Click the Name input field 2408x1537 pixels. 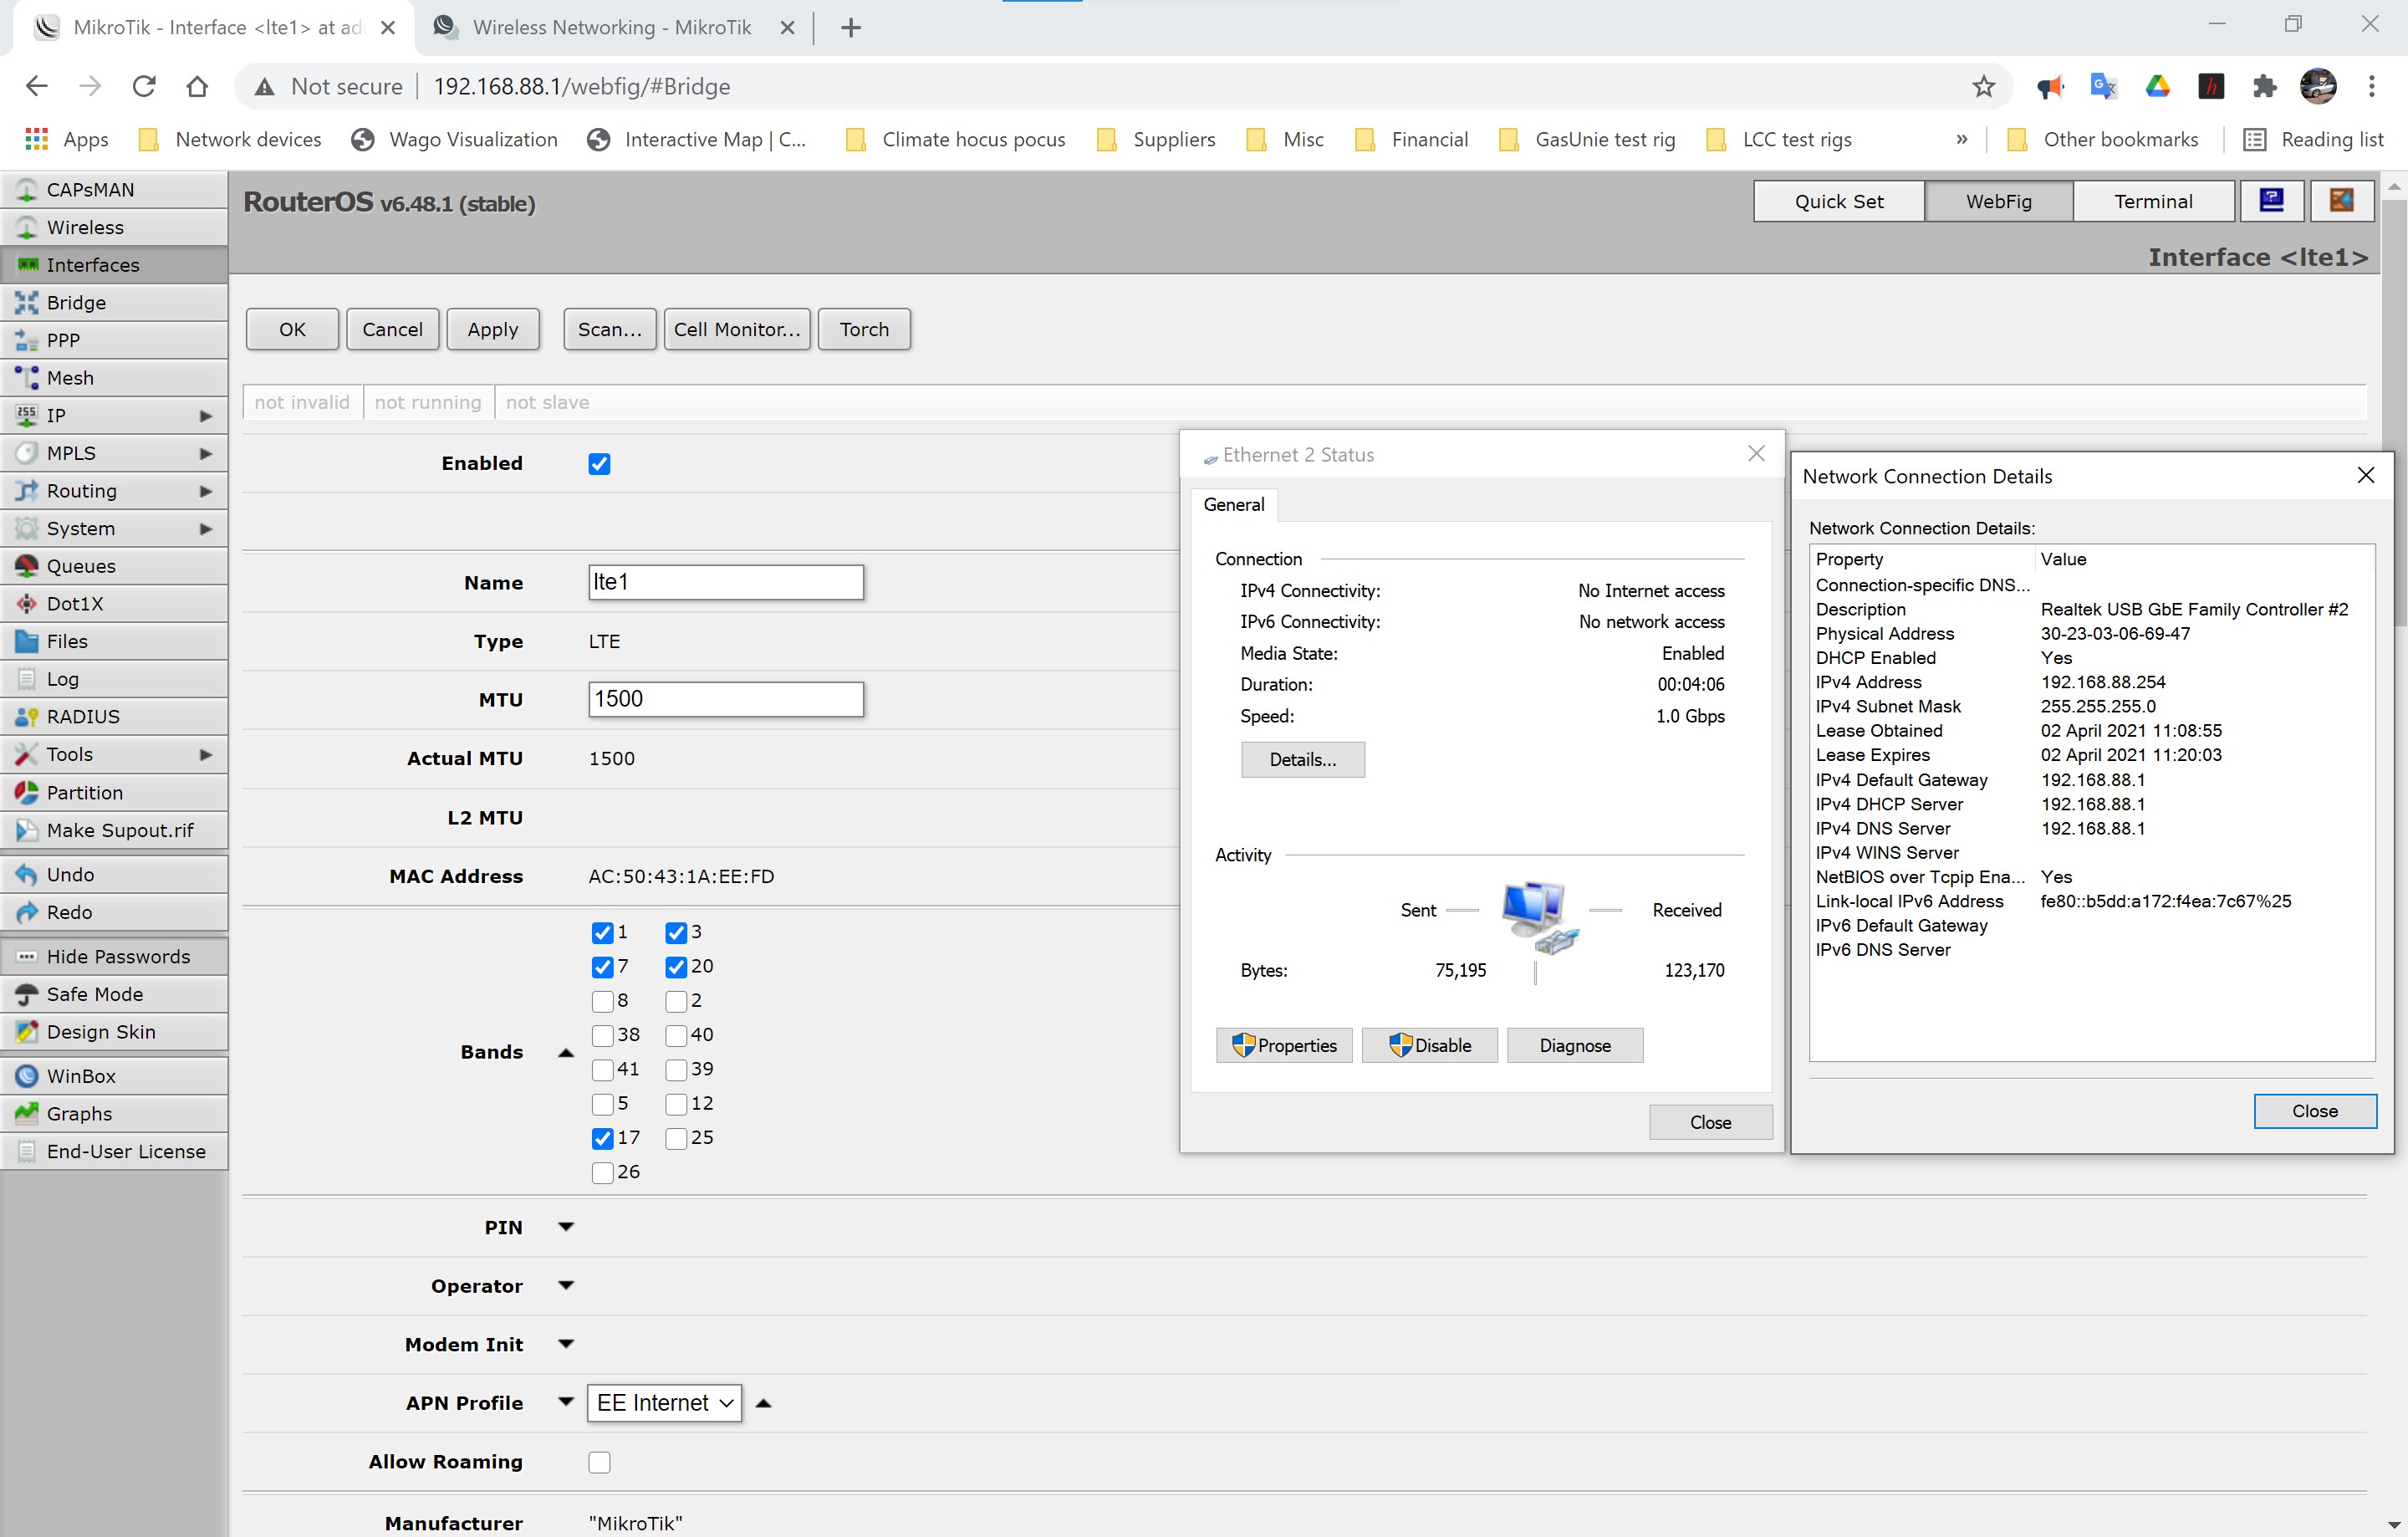point(726,582)
